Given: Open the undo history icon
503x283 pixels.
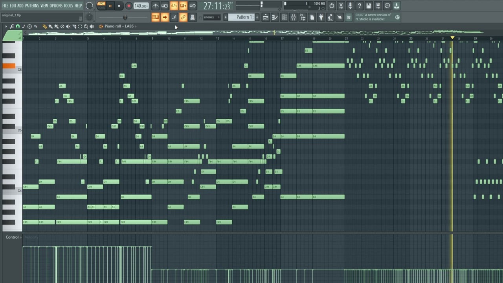Looking at the screenshot, I should (332, 6).
